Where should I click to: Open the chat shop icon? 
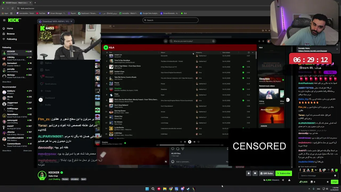pyautogui.click(x=312, y=182)
